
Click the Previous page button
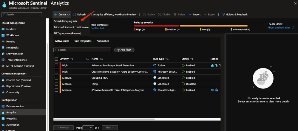click(64, 128)
